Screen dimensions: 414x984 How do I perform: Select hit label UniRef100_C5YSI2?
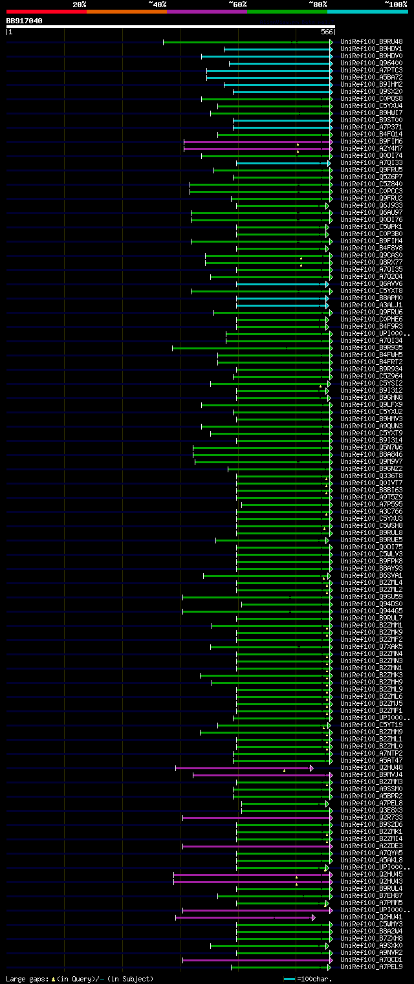[x=371, y=383]
